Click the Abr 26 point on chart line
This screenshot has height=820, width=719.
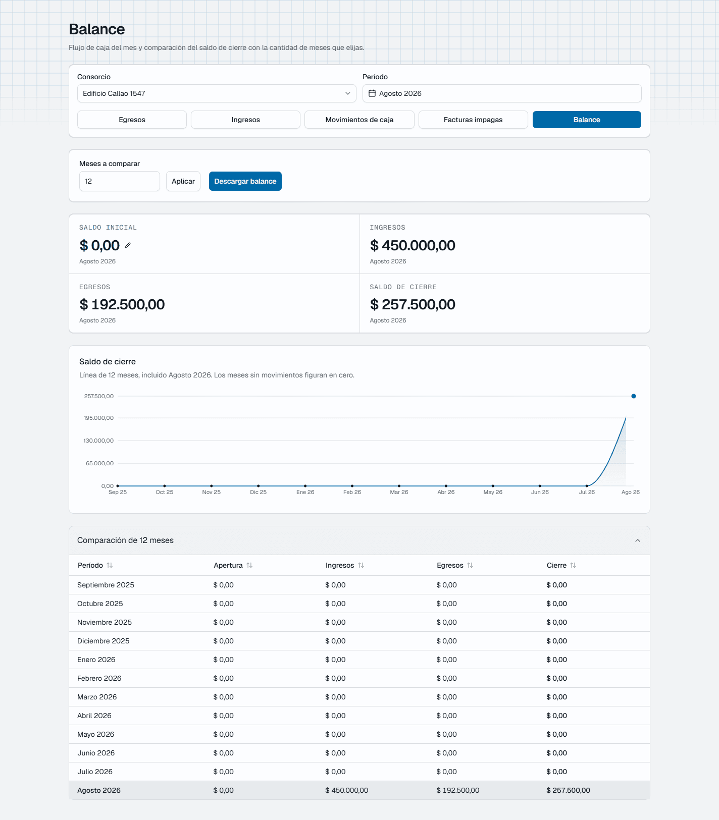(446, 486)
